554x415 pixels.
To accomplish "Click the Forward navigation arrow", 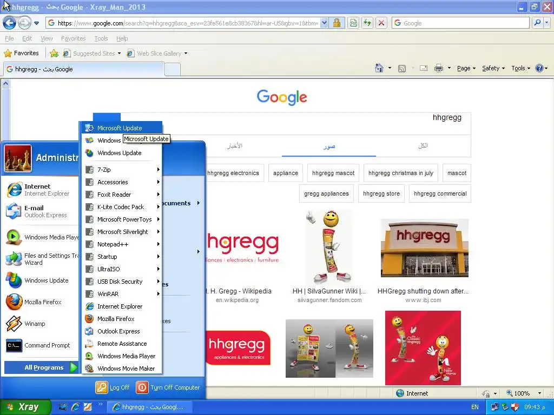I will pos(24,23).
